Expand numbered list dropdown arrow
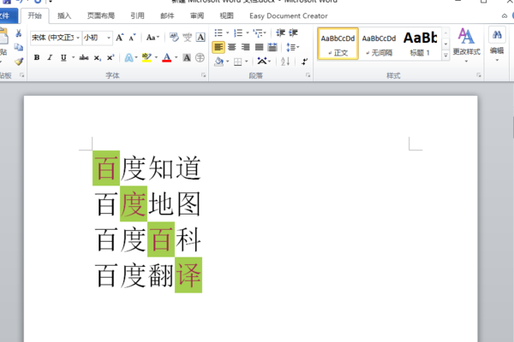 (x=248, y=32)
